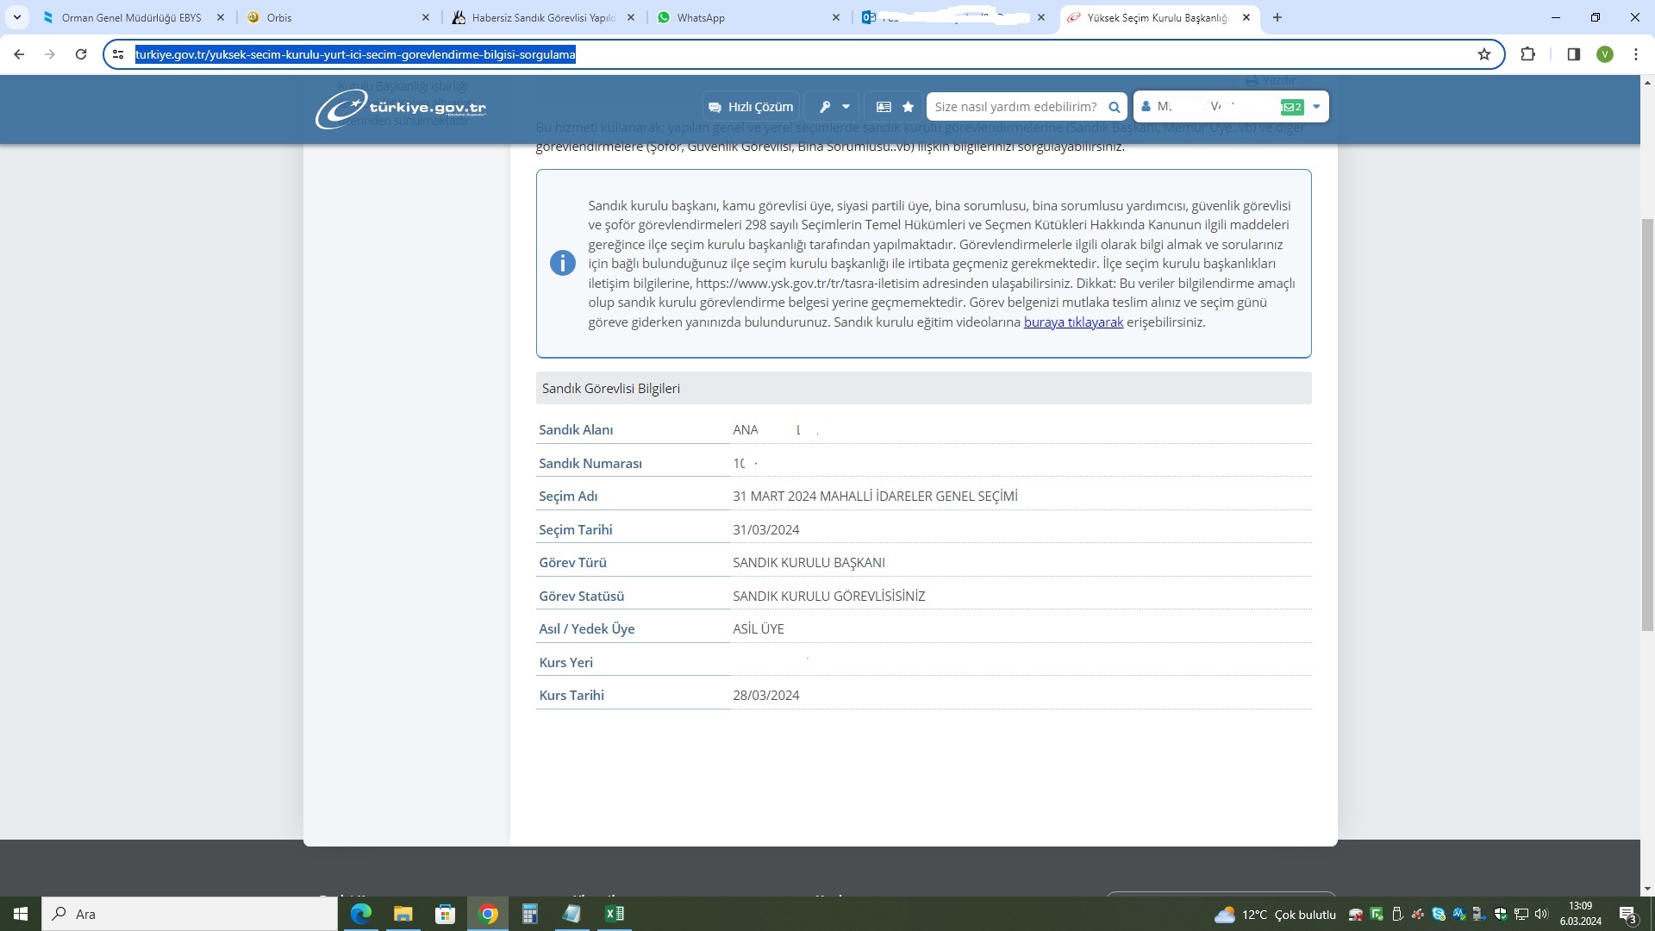Open Hızlı Çözüm quick solutions
The image size is (1655, 931).
coord(751,107)
